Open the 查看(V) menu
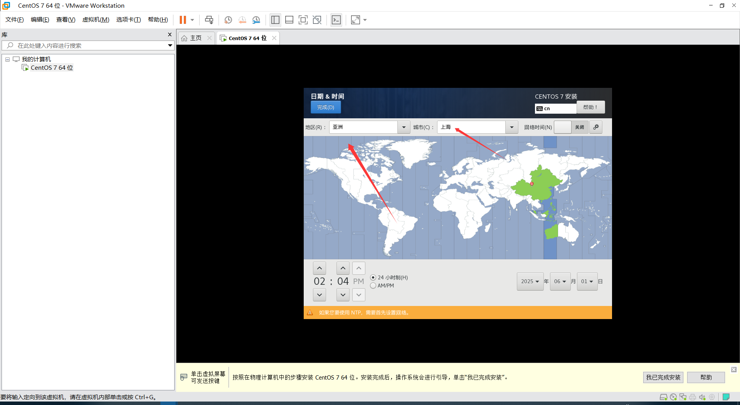The image size is (740, 405). pos(66,20)
